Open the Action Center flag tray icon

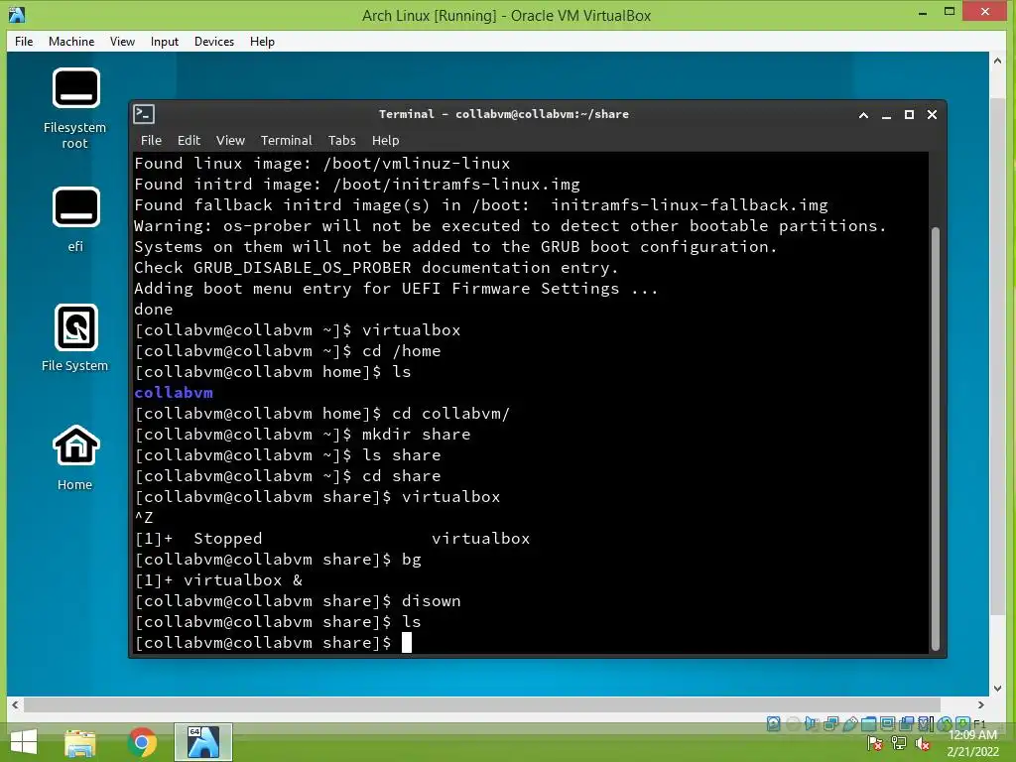(x=875, y=744)
